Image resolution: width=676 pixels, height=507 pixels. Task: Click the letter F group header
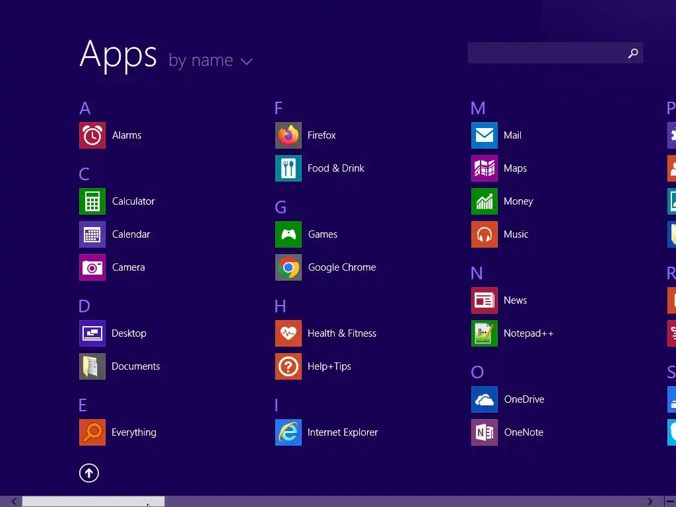coord(279,108)
